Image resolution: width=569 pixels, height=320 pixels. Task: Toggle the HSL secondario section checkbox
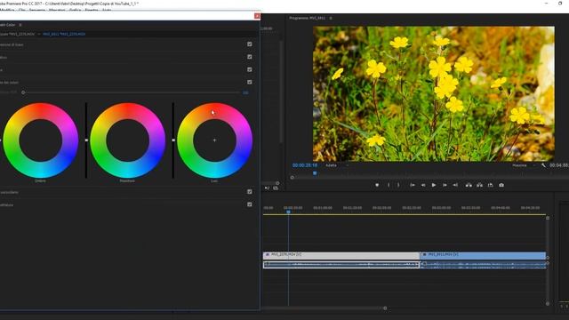click(249, 192)
